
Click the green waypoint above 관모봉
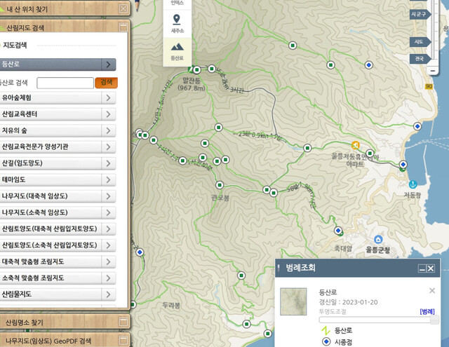[x=220, y=185]
